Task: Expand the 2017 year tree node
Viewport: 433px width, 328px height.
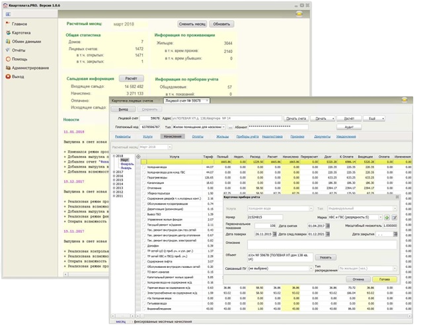Action: [114, 172]
